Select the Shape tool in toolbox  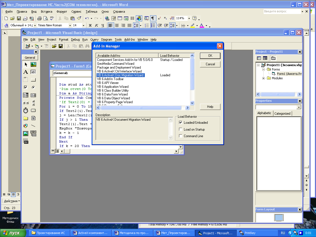pyautogui.click(x=26, y=126)
